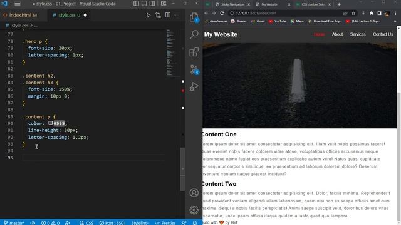Screen dimensions: 401x225
Task: Click the About link in website navbar
Action: (x=337, y=34)
